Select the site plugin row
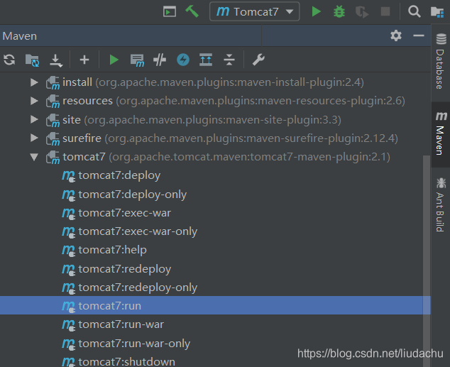Screen dimensions: 450x367 tap(215, 120)
